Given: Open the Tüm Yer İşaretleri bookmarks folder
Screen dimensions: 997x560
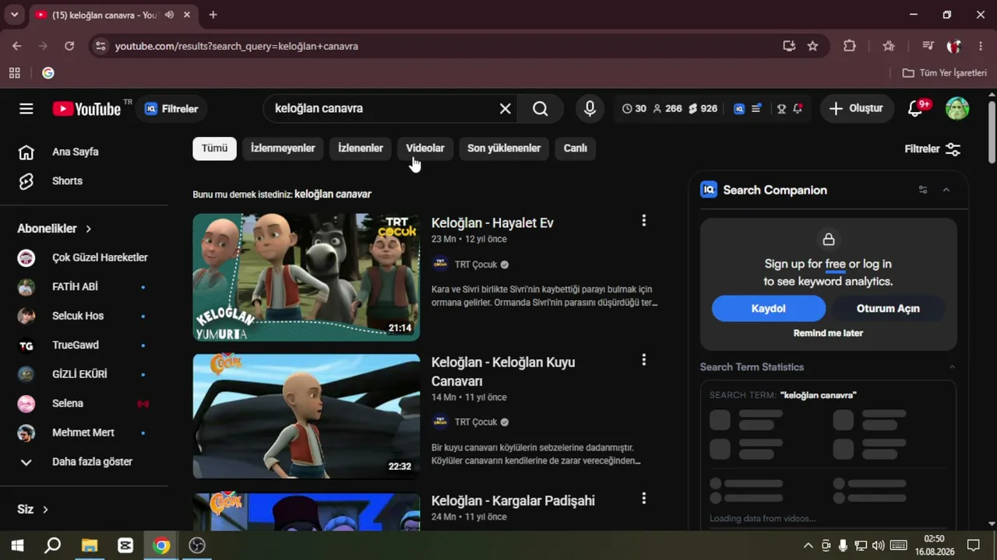Looking at the screenshot, I should click(945, 73).
